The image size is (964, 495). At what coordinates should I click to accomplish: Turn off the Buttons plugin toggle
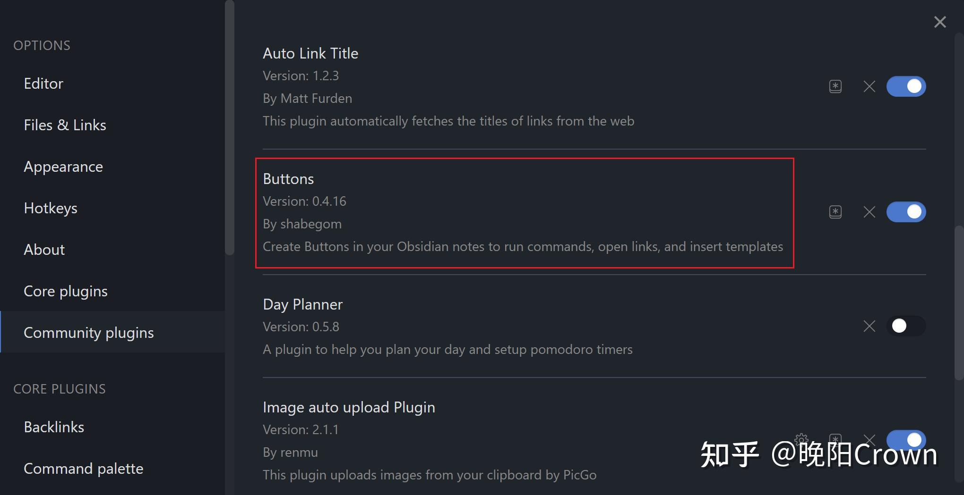point(906,212)
